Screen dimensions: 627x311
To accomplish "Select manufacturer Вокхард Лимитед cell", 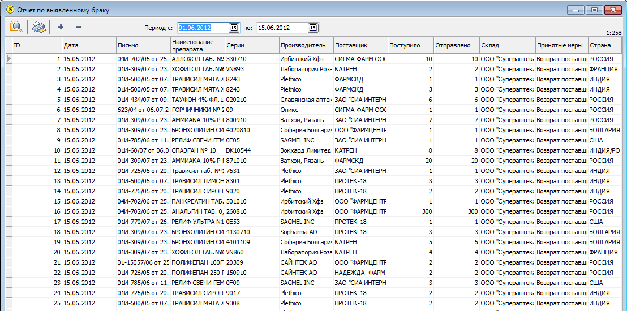I will pos(307,150).
